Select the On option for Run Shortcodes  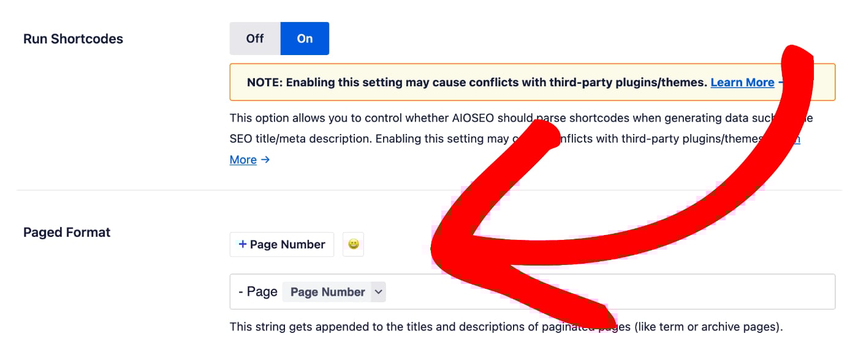click(305, 39)
